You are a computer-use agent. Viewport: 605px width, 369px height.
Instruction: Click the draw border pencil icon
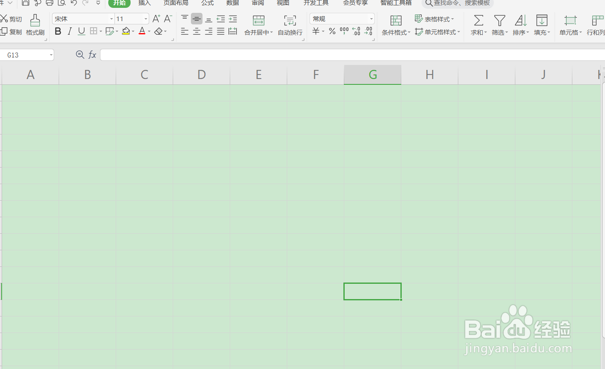(x=110, y=31)
